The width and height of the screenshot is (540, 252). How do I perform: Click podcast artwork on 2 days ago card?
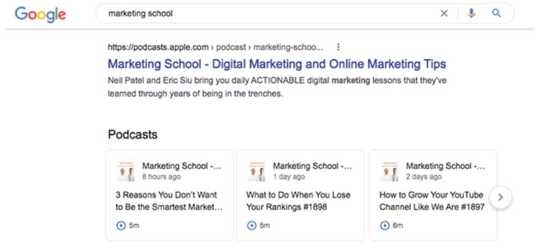coord(390,171)
